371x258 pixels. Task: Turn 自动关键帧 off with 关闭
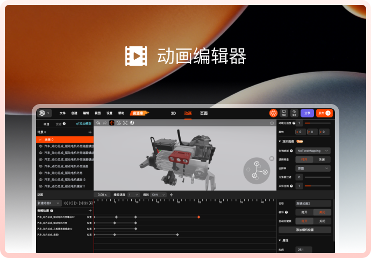(x=322, y=221)
